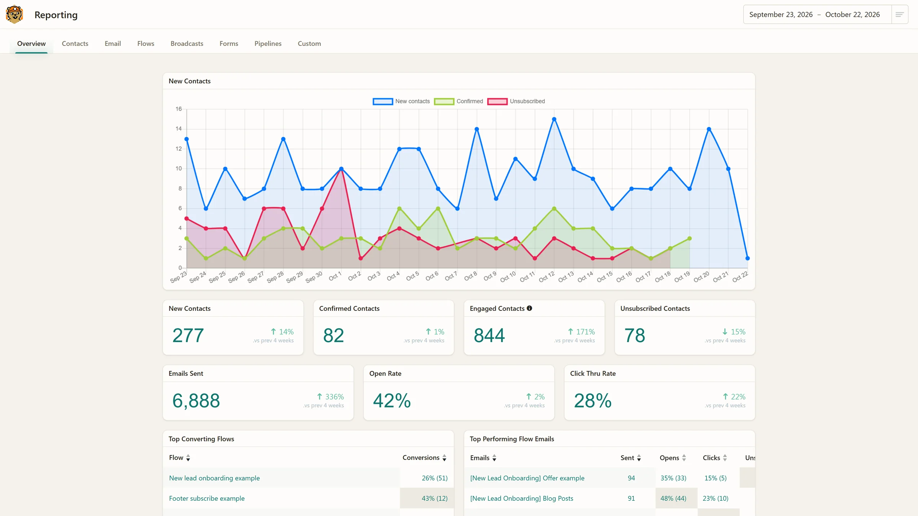Screen dimensions: 918x516
Task: Open the [New Lead Onboarding] Blog Posts email
Action: 522,498
